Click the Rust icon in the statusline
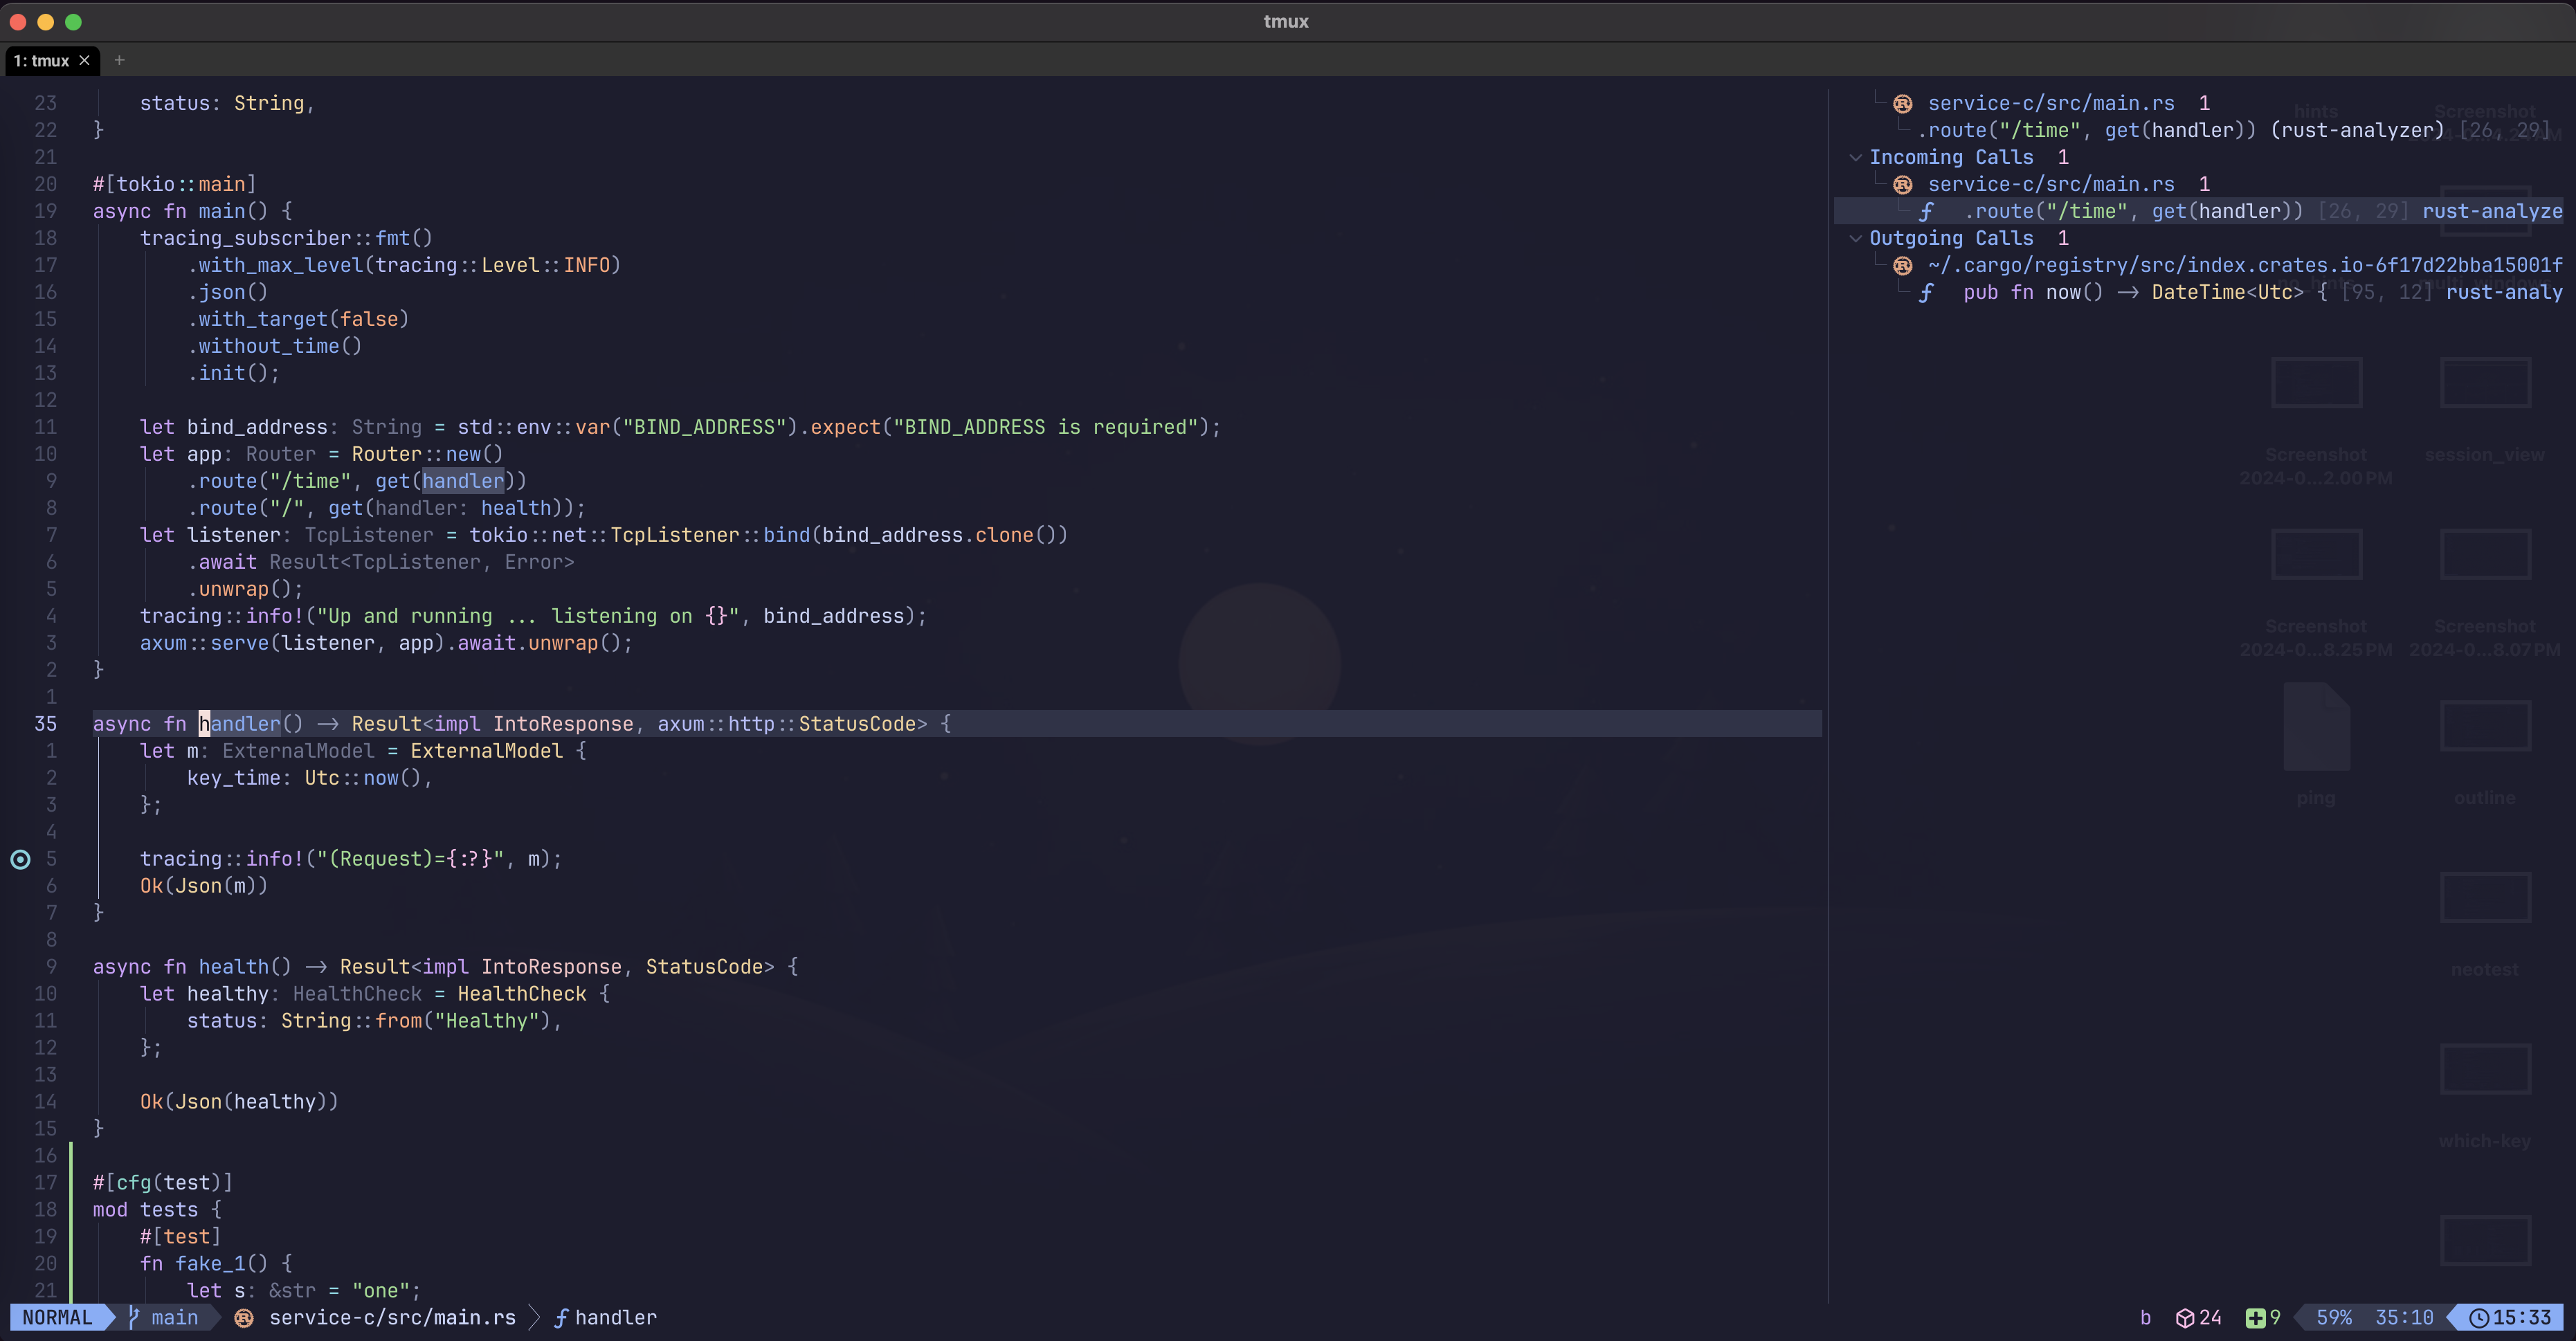The height and width of the screenshot is (1341, 2576). 243,1317
